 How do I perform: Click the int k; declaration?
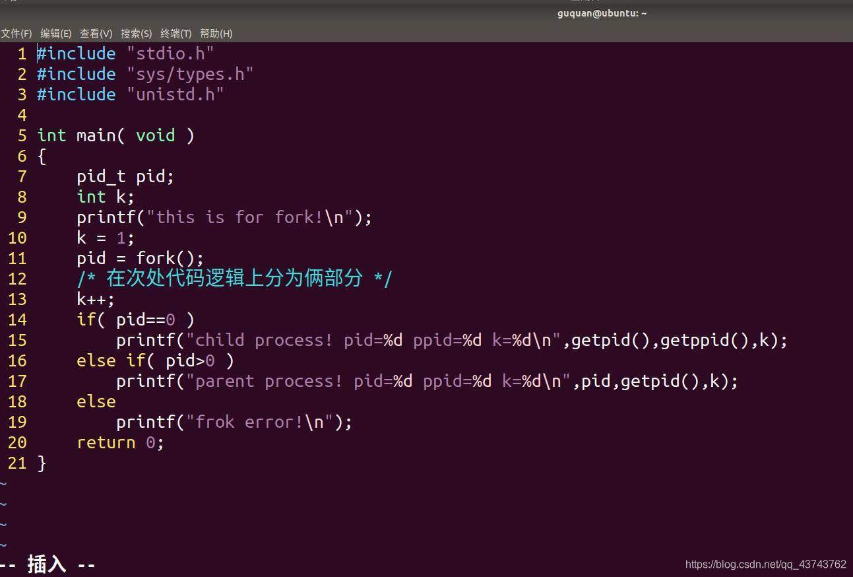(x=106, y=197)
